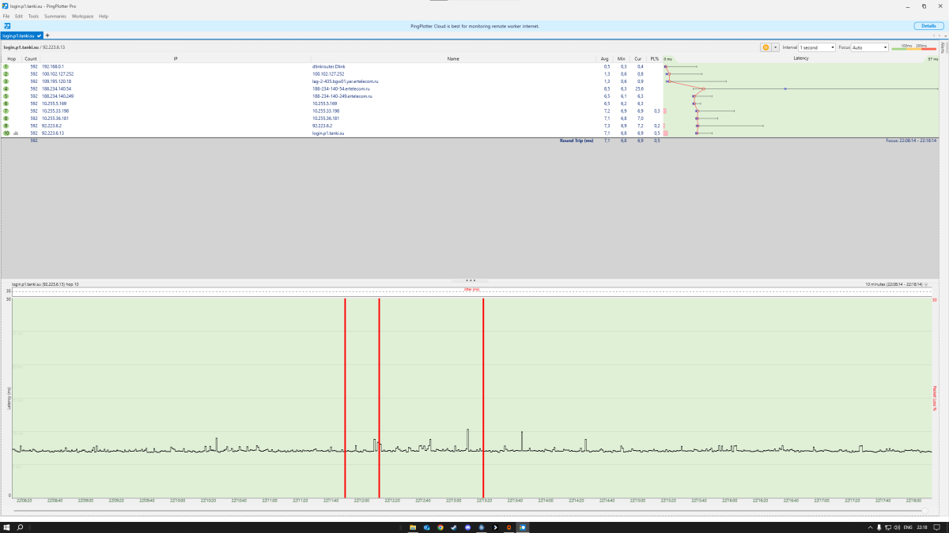Click the Details button in banner
The width and height of the screenshot is (949, 533).
click(x=928, y=26)
